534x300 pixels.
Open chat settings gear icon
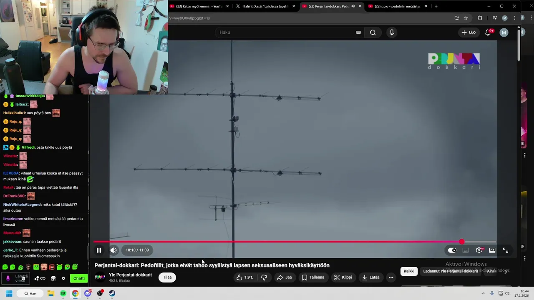(63, 278)
